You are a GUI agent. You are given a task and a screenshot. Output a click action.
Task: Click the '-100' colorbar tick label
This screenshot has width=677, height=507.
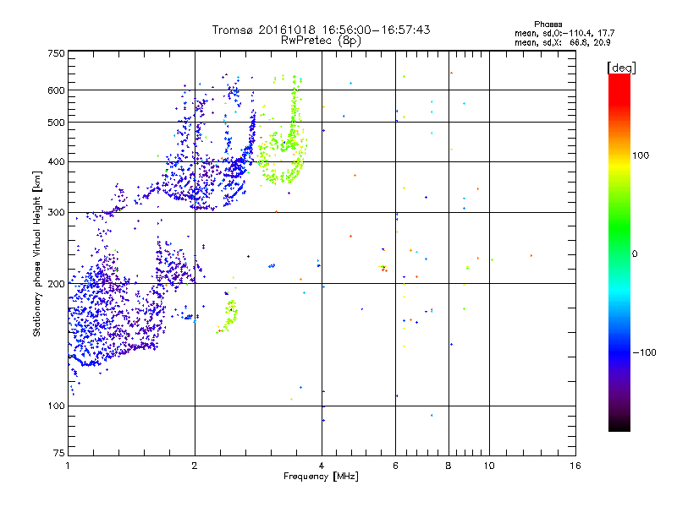point(644,352)
